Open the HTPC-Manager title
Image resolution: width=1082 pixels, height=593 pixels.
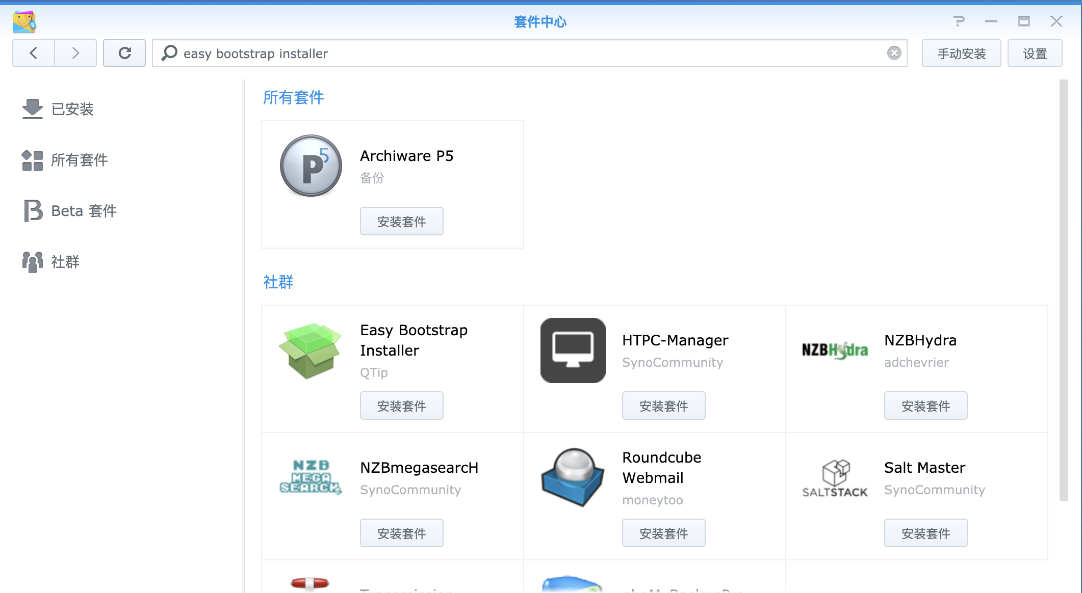click(x=675, y=340)
